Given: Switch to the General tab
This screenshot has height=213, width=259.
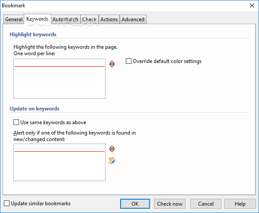Looking at the screenshot, I should pyautogui.click(x=14, y=19).
